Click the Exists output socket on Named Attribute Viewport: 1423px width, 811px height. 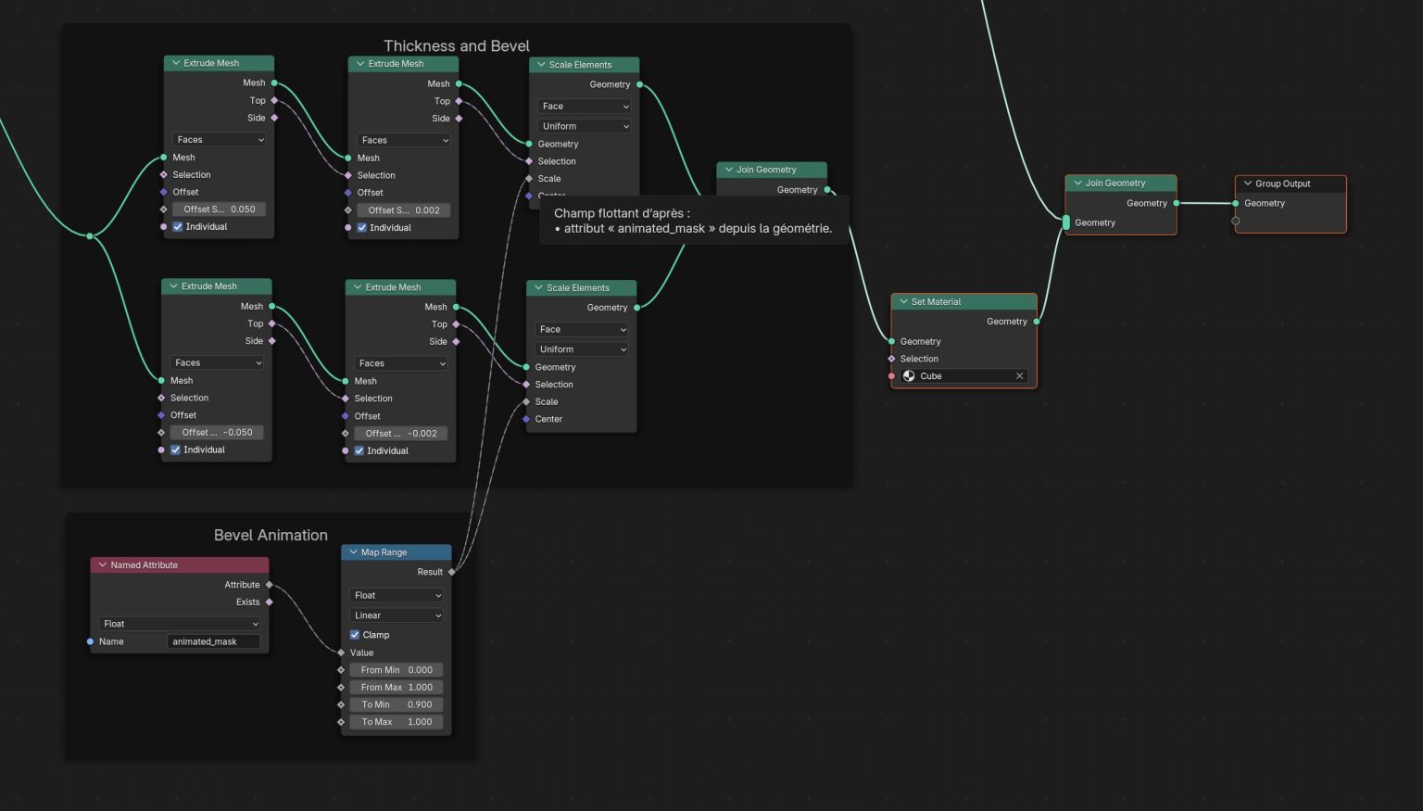(x=270, y=602)
